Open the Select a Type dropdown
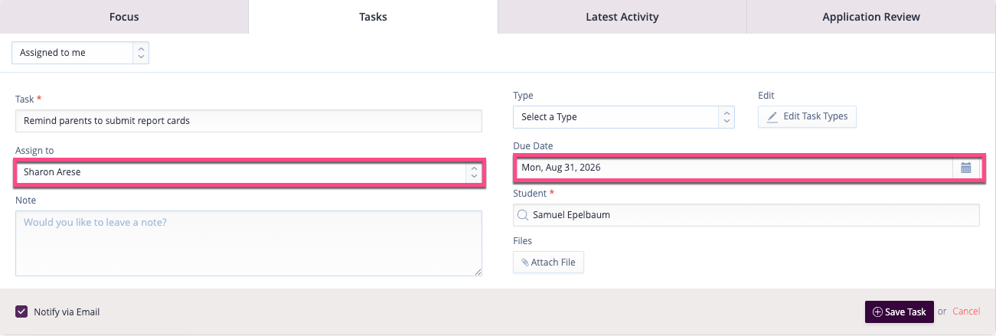This screenshot has width=996, height=336. [624, 117]
